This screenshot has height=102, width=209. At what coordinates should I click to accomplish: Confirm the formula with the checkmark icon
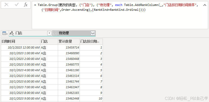tap(17, 5)
